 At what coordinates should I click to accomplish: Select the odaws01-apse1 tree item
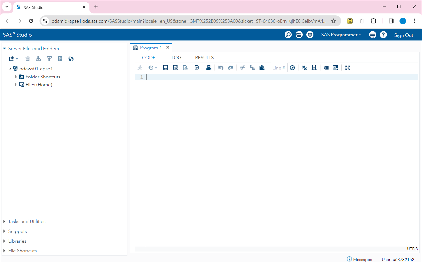(36, 69)
